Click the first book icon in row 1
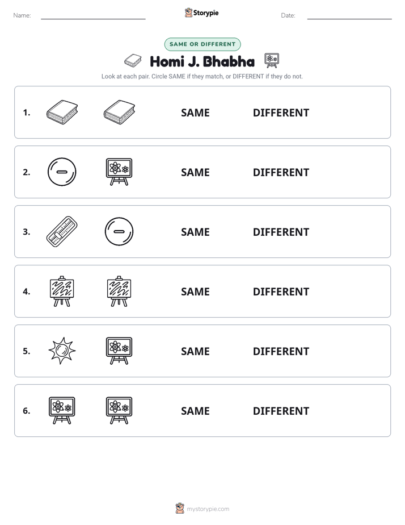The height and width of the screenshot is (525, 405). tap(62, 112)
